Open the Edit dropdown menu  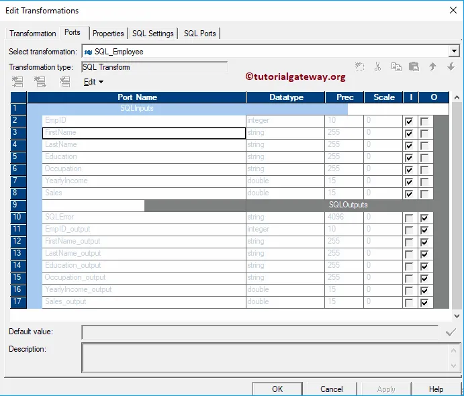[93, 82]
